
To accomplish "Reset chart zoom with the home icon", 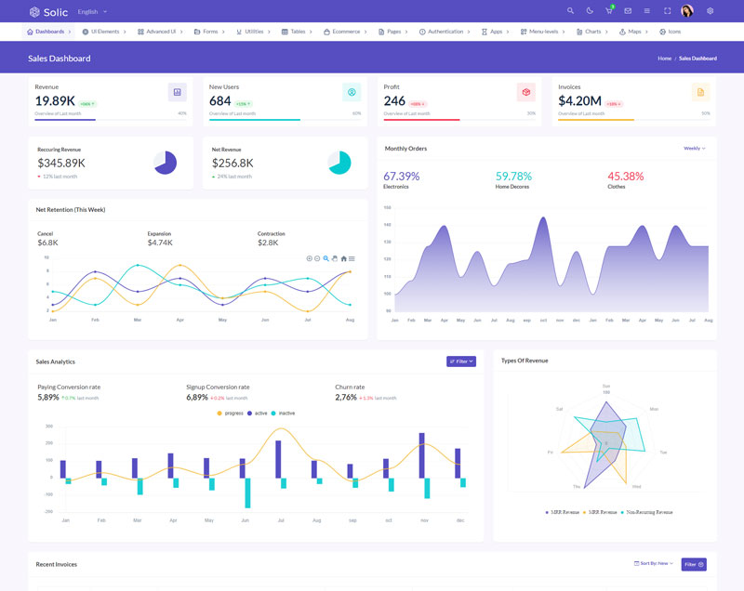I will 343,258.
